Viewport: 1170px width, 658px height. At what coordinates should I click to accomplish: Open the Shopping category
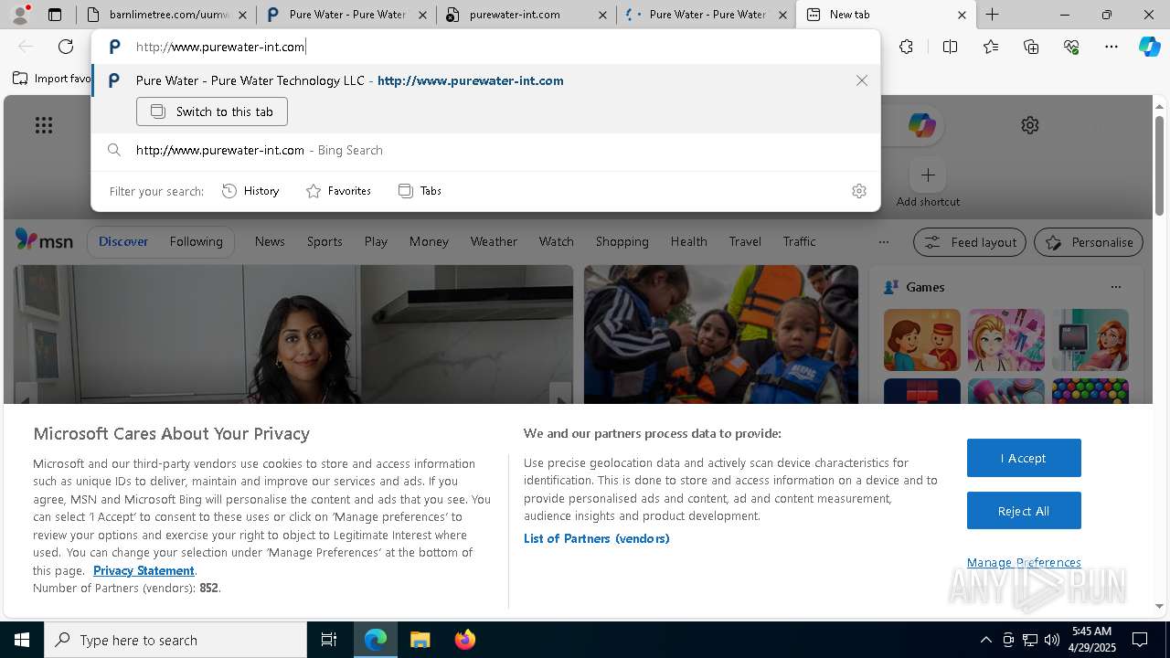pos(622,241)
